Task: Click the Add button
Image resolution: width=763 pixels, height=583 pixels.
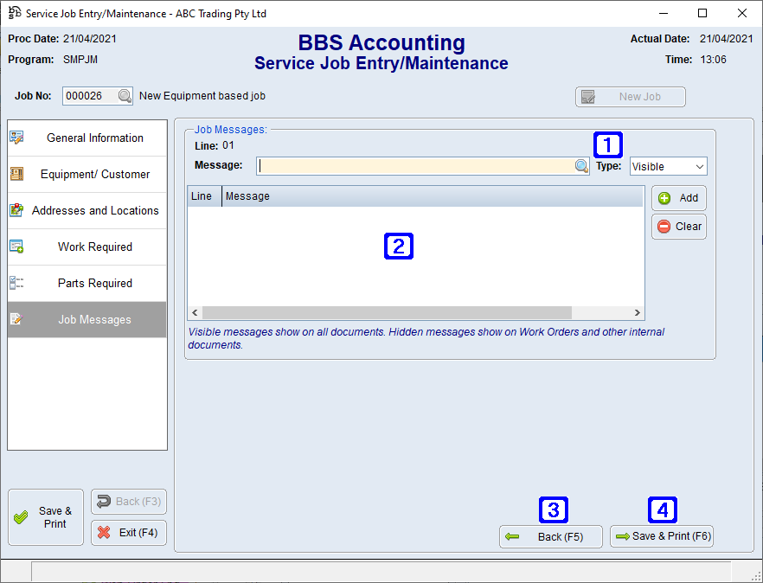Action: pos(678,197)
